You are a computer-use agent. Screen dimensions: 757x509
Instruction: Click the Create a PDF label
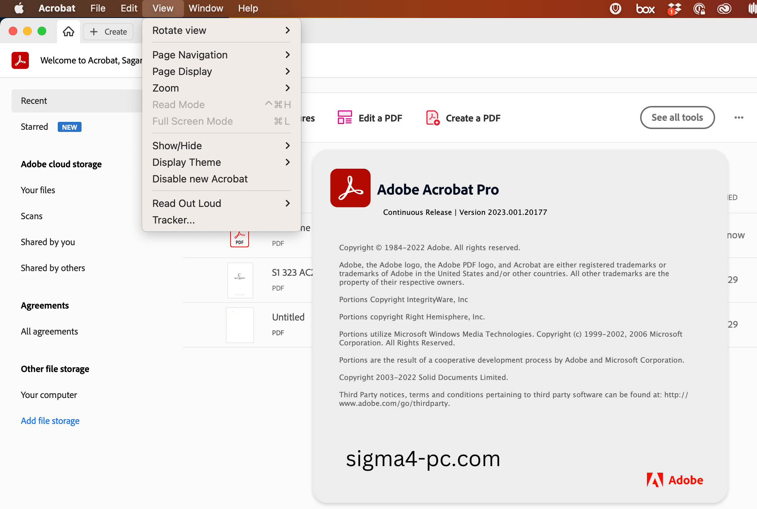[x=473, y=118]
